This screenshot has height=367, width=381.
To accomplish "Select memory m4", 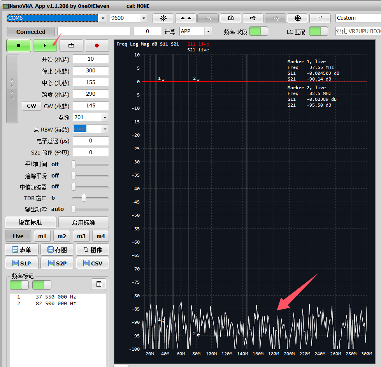I will click(100, 236).
